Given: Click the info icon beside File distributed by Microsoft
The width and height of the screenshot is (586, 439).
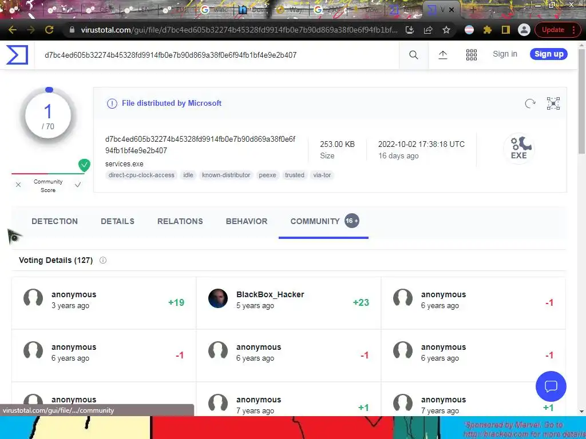Looking at the screenshot, I should (x=112, y=103).
